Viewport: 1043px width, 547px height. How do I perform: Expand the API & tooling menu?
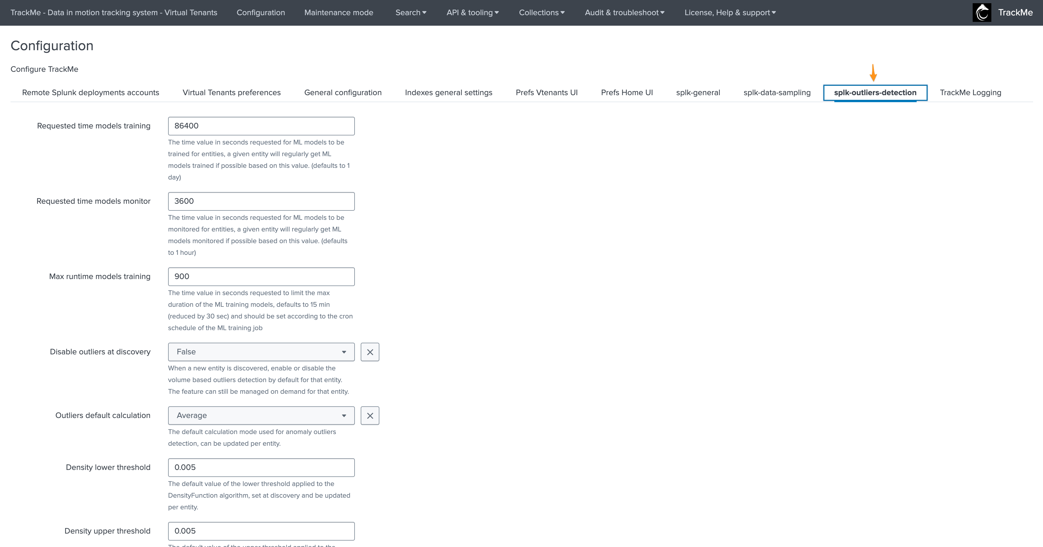tap(472, 13)
